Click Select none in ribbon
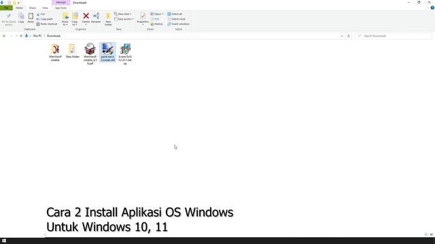 click(176, 19)
